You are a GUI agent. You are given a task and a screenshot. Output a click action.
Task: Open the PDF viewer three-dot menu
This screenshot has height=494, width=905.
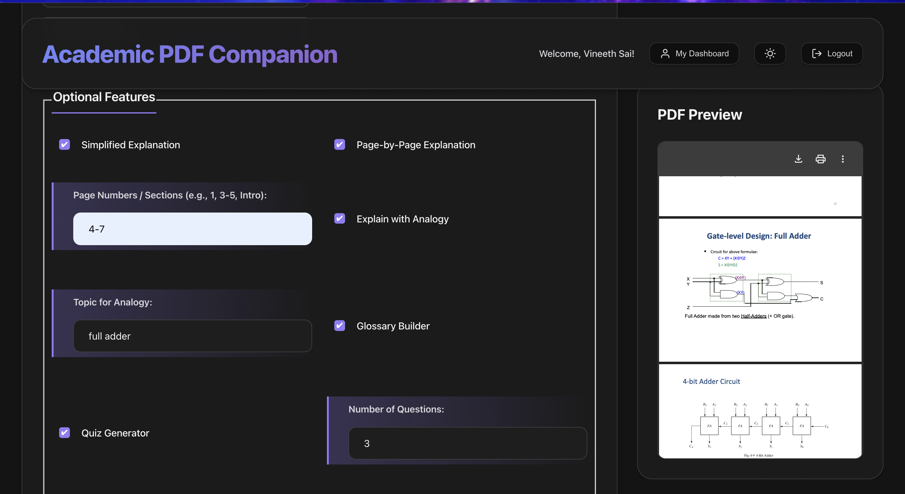843,159
